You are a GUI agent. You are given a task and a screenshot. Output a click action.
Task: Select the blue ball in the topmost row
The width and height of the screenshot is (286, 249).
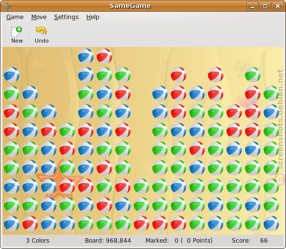pyautogui.click(x=86, y=56)
